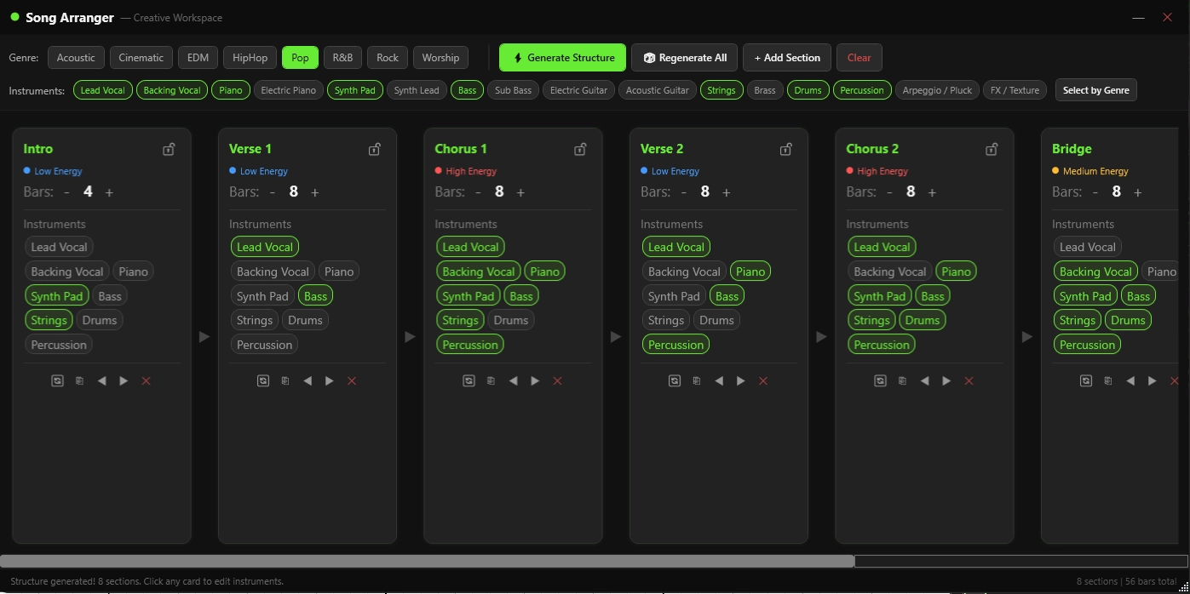Viewport: 1190px width, 594px height.
Task: Duplicate the Intro section with the copy icon
Action: pos(79,380)
